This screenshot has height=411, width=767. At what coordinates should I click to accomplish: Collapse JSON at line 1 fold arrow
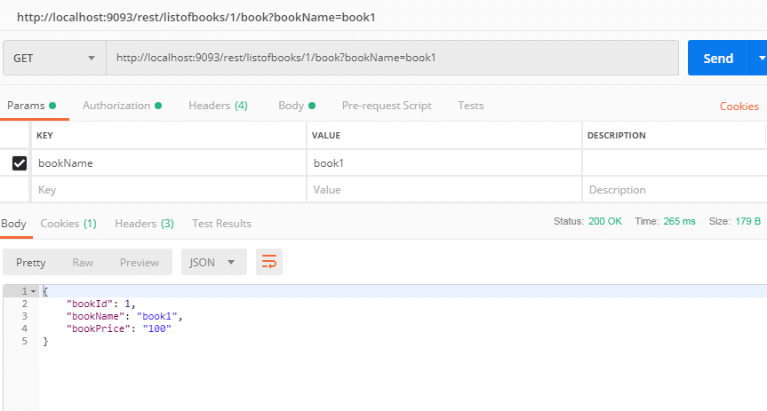[33, 291]
